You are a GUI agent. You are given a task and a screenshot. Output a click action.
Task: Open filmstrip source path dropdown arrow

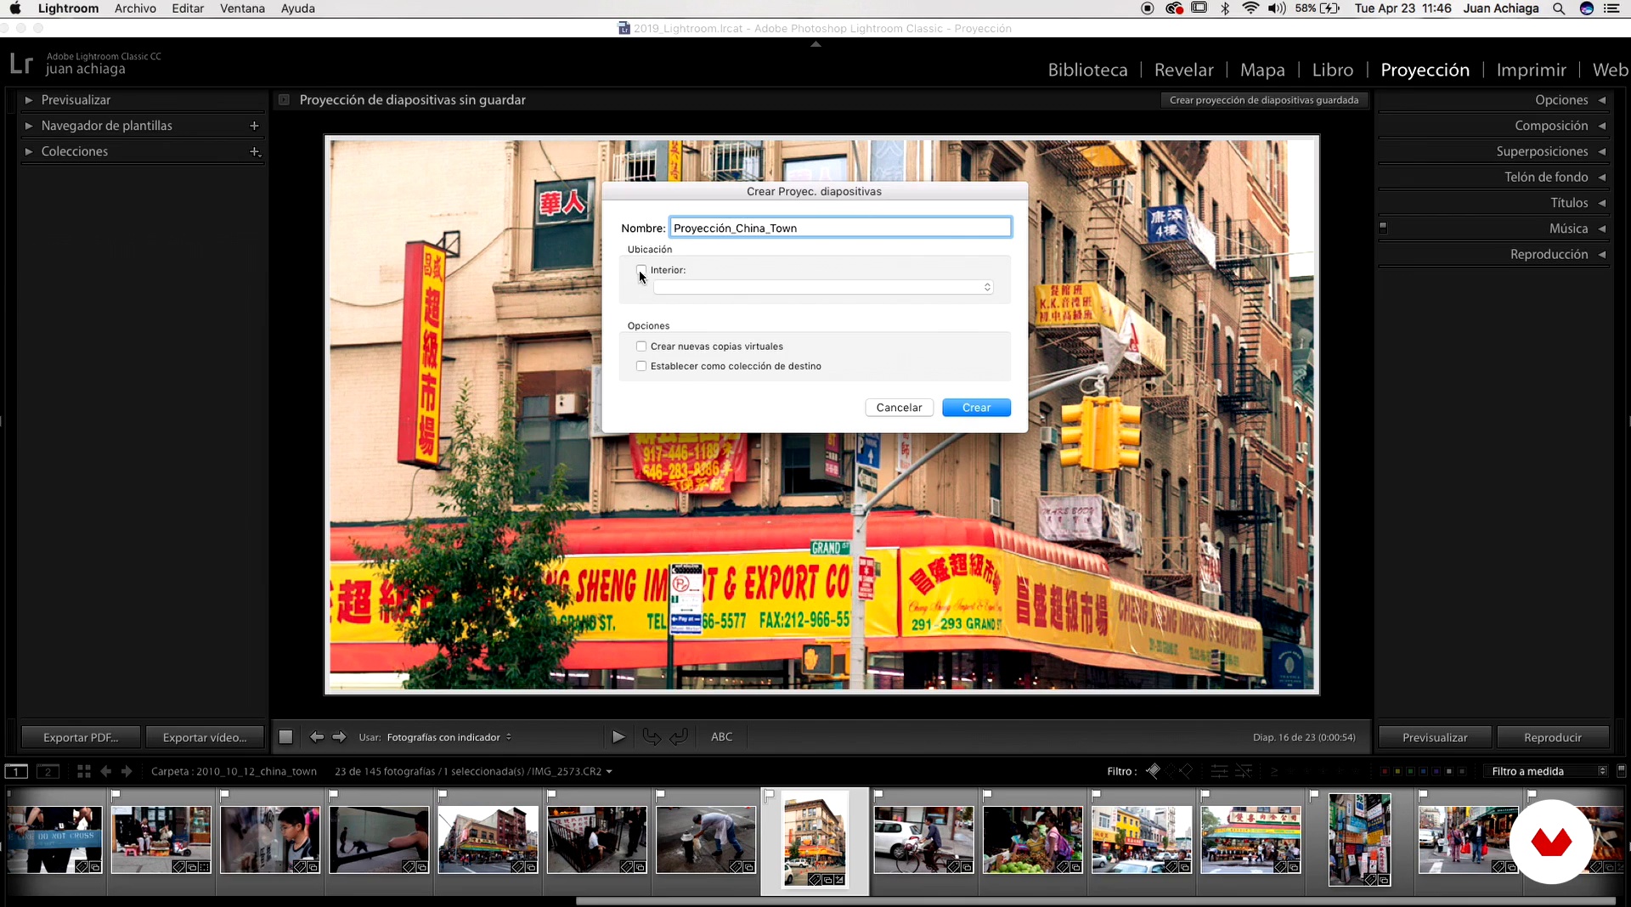click(609, 772)
